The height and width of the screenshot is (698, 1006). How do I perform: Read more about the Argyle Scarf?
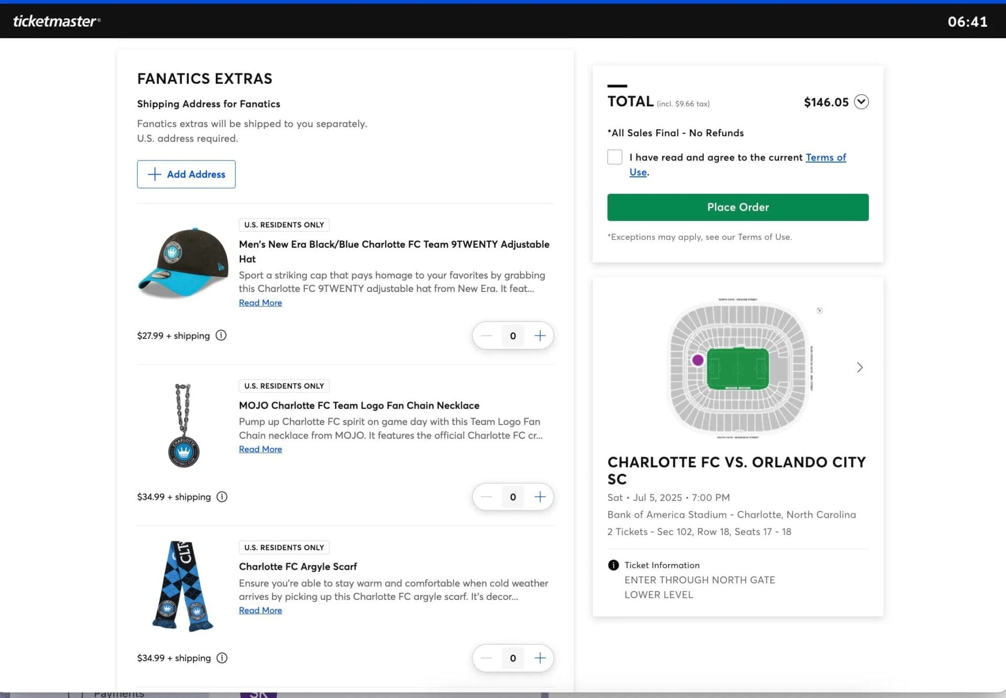point(260,610)
